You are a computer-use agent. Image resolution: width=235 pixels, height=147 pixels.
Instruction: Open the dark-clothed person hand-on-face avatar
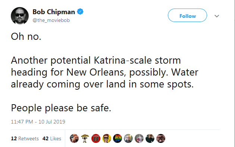(x=150, y=138)
